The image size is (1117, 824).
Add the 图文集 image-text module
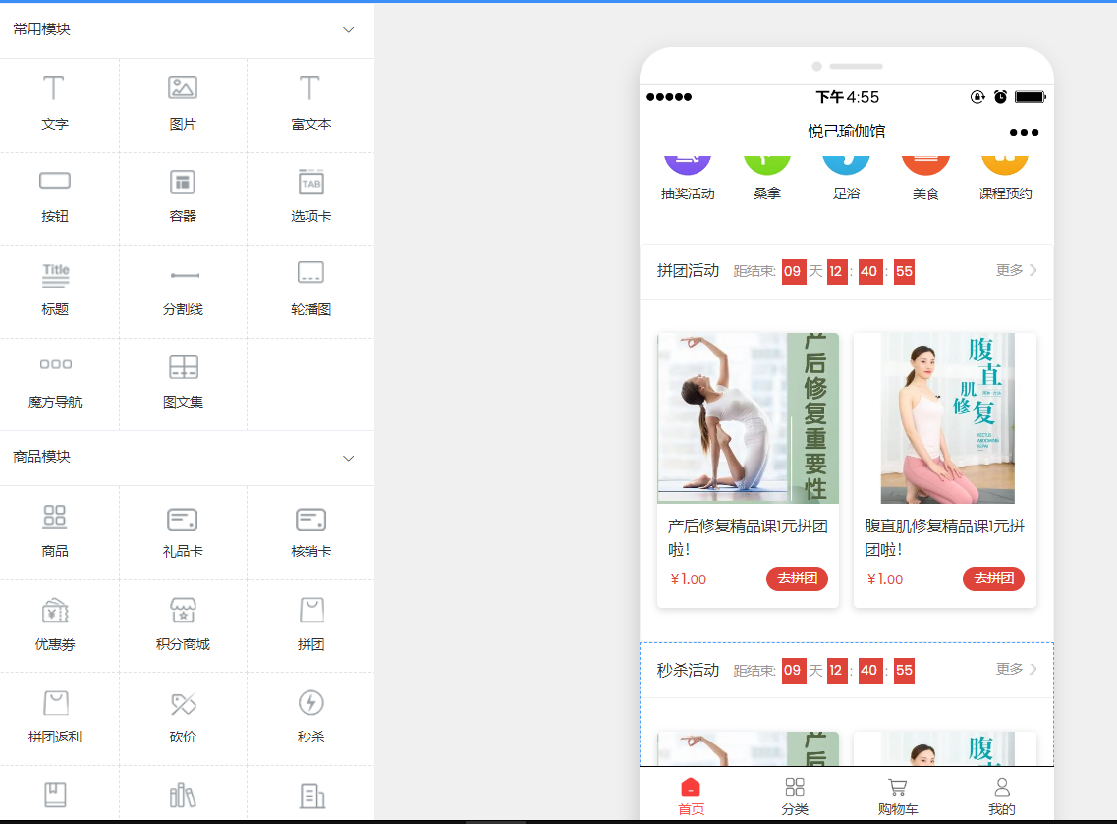coord(183,383)
